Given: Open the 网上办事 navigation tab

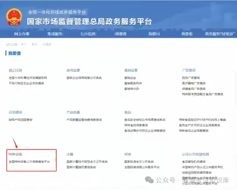Looking at the screenshot, I should (x=22, y=34).
